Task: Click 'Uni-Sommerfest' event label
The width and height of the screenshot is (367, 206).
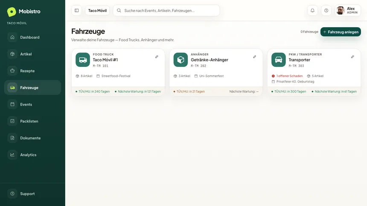Action: click(x=209, y=76)
